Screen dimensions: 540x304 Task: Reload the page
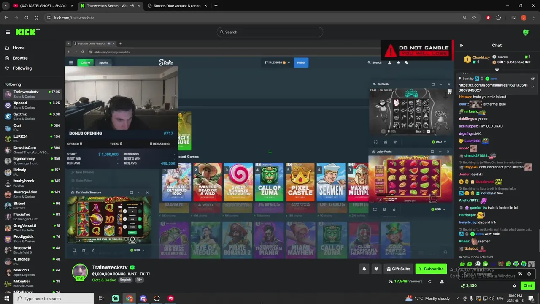[26, 18]
